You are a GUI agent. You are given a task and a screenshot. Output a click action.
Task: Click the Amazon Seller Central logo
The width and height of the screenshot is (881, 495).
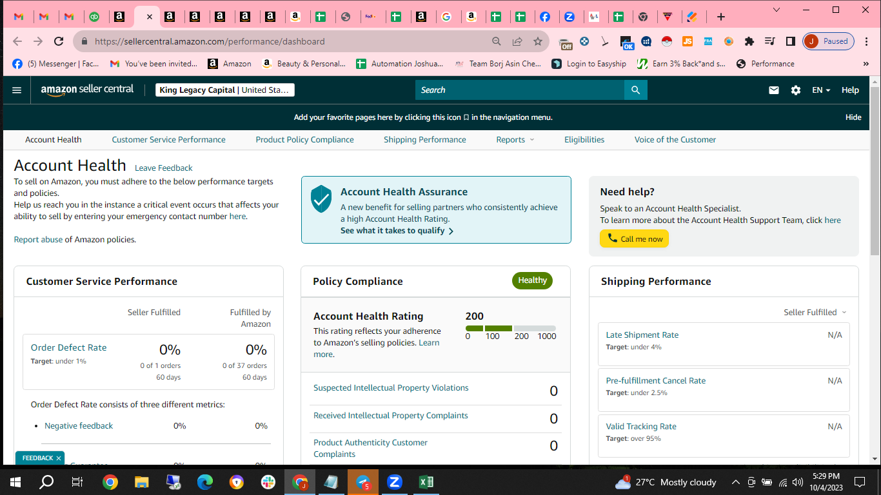[87, 90]
